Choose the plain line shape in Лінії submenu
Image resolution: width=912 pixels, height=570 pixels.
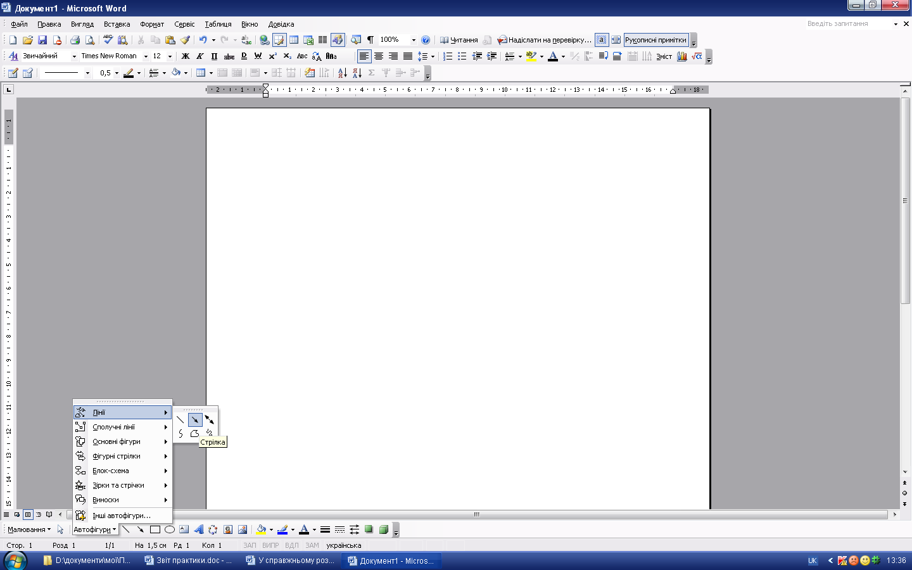point(181,420)
